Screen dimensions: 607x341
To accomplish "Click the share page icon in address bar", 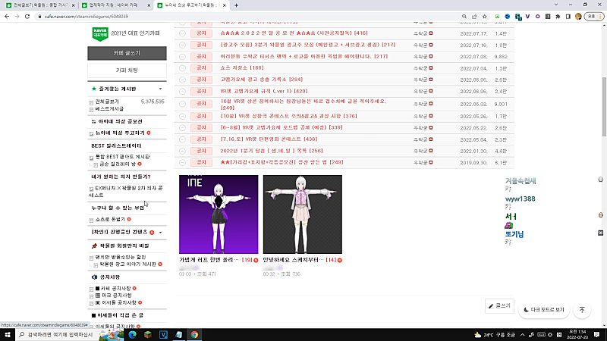I will pyautogui.click(x=474, y=17).
